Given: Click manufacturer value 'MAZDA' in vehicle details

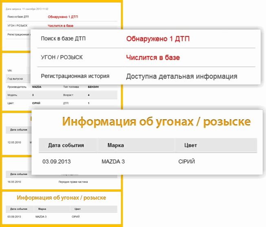Looking at the screenshot, I should [37, 87].
